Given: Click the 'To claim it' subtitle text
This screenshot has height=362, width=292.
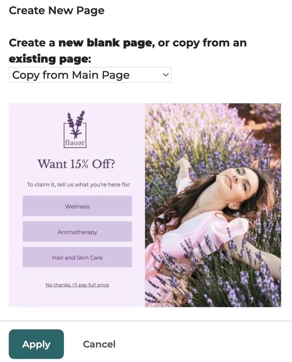Looking at the screenshot, I should coord(78,184).
